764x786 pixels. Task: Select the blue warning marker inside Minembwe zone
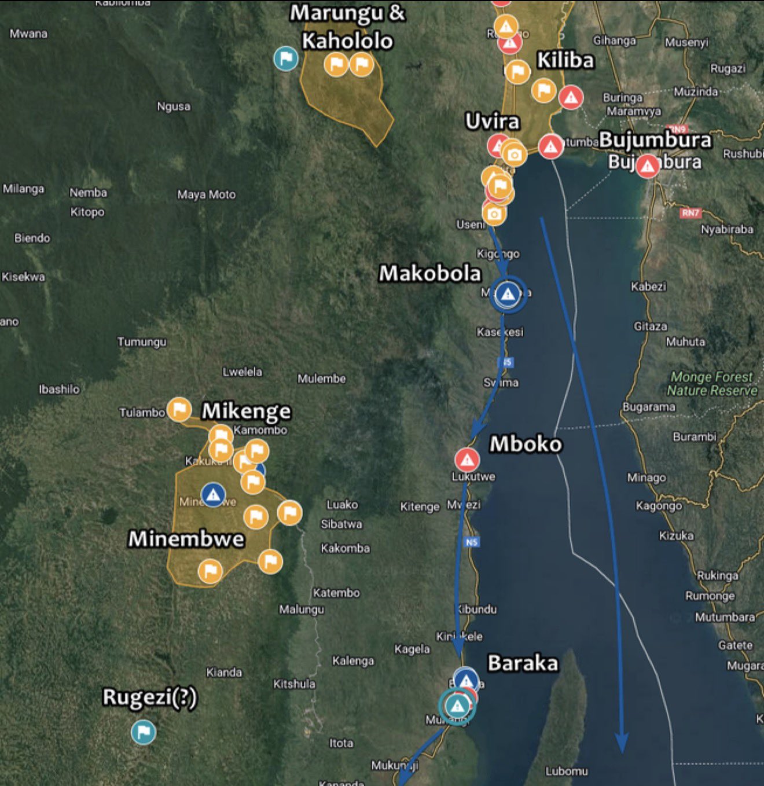[213, 495]
